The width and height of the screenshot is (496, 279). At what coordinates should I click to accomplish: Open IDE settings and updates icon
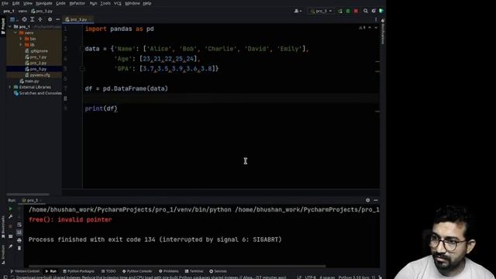pyautogui.click(x=374, y=11)
